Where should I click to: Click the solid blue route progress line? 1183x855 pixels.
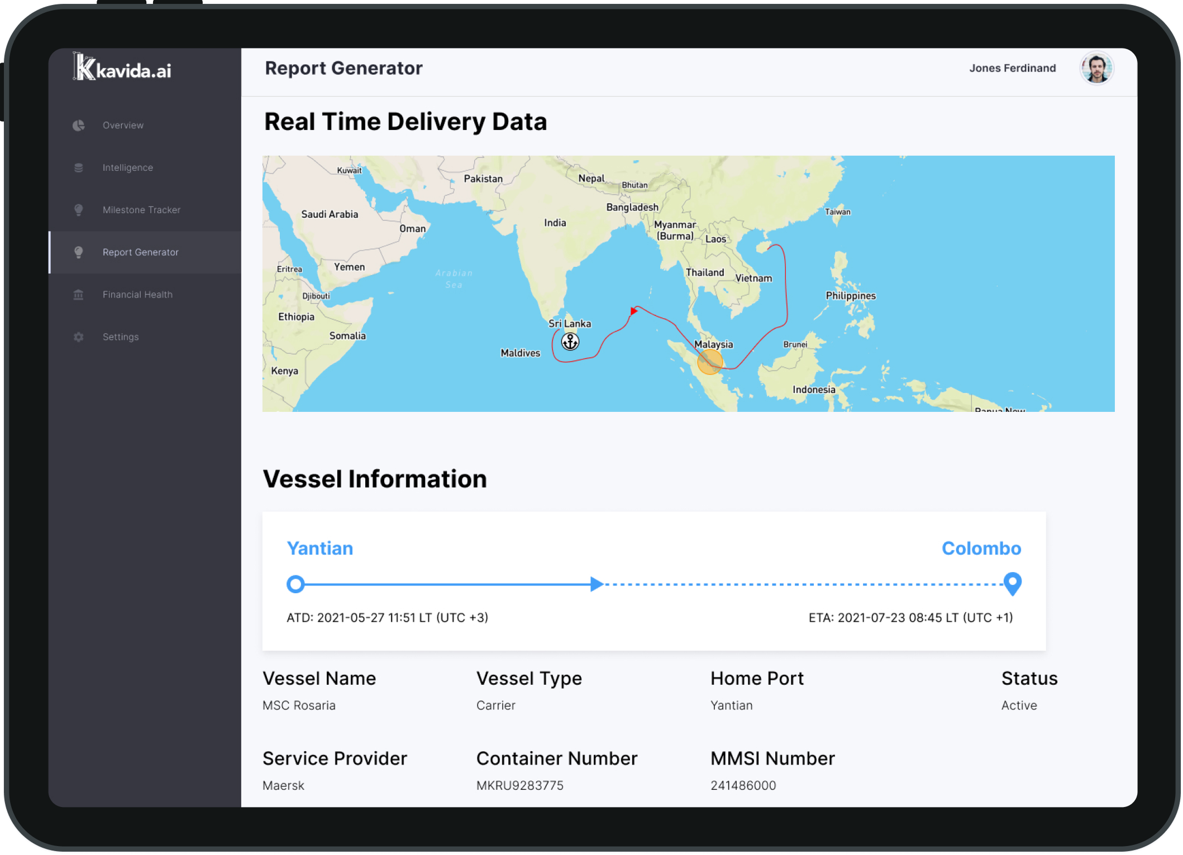click(x=447, y=584)
